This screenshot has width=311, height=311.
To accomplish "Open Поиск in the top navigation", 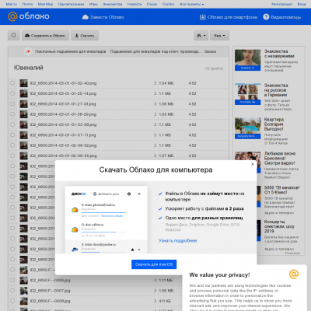I will (x=152, y=4).
